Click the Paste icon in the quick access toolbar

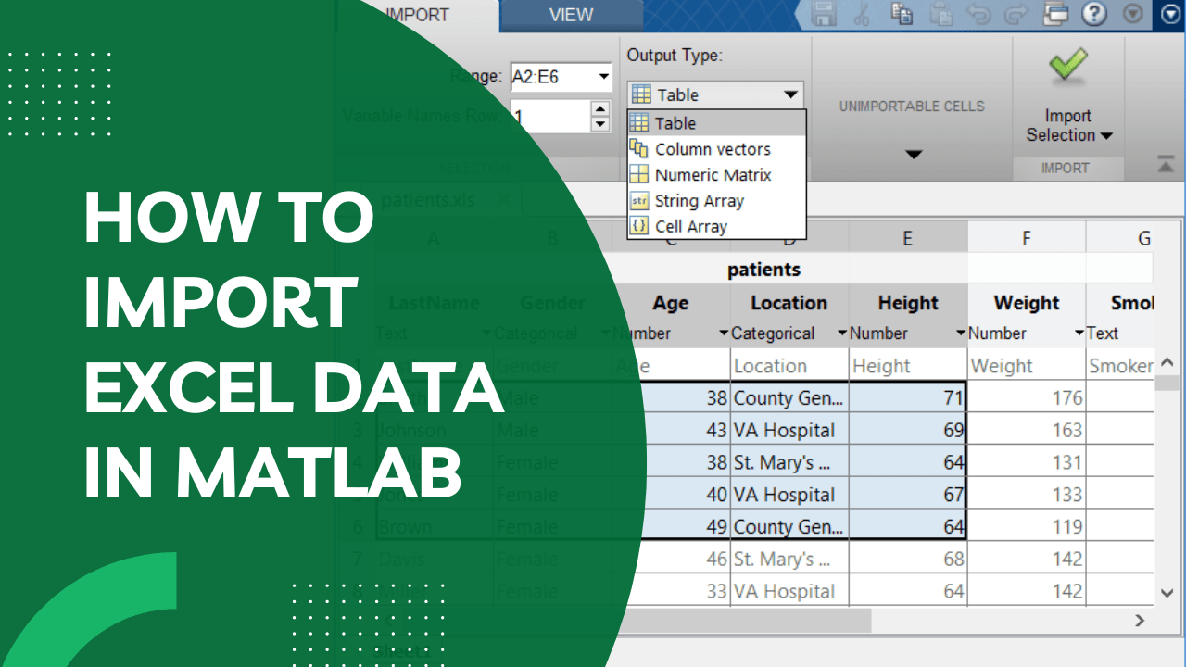pyautogui.click(x=940, y=15)
